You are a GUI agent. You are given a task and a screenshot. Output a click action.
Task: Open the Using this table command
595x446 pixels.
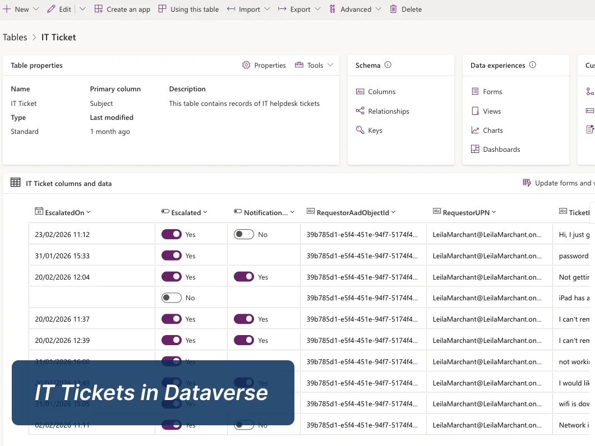(195, 9)
